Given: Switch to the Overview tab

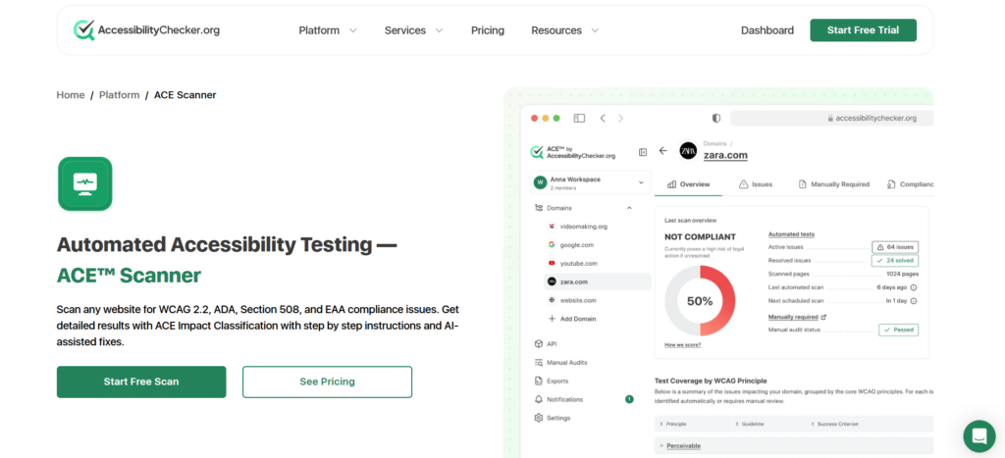Looking at the screenshot, I should 688,184.
